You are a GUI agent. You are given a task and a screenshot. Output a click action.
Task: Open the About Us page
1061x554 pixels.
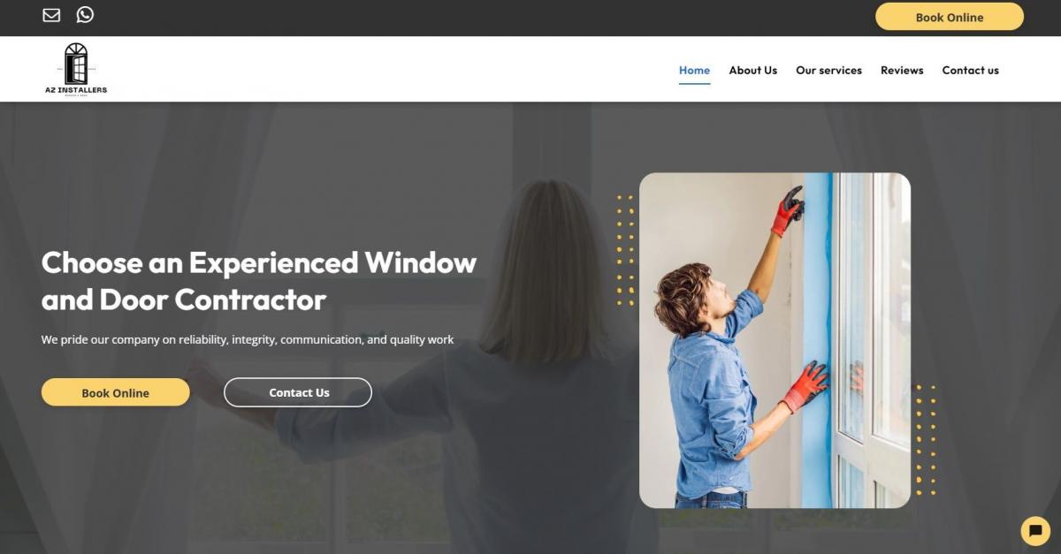point(752,71)
